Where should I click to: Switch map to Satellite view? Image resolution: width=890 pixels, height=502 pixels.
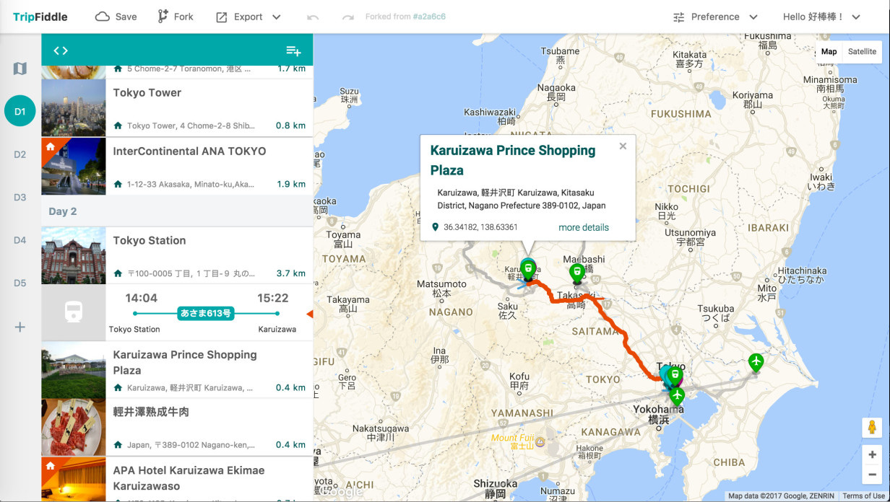pyautogui.click(x=862, y=51)
